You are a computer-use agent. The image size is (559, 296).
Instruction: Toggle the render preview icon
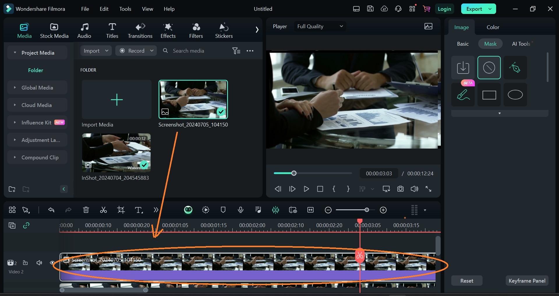click(206, 210)
